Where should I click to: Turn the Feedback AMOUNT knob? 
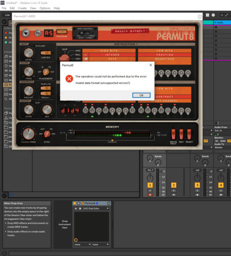pyautogui.click(x=29, y=91)
